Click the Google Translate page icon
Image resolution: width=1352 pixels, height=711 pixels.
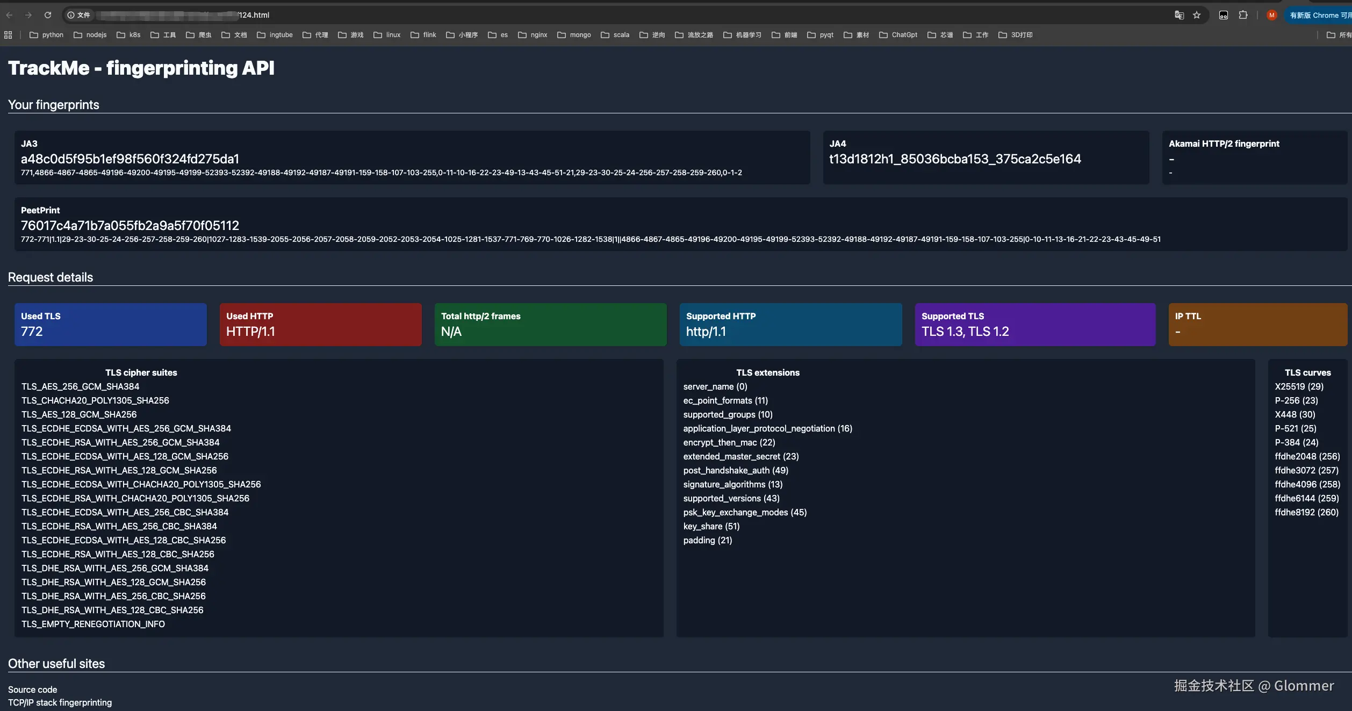(1179, 15)
